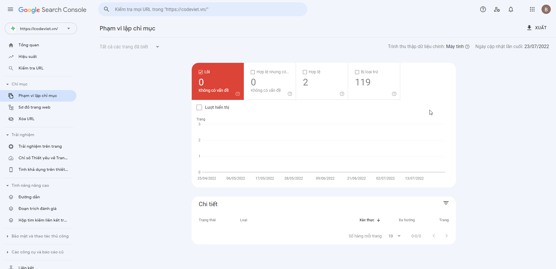Open the Google apps grid
This screenshot has width=556, height=269.
tap(532, 9)
